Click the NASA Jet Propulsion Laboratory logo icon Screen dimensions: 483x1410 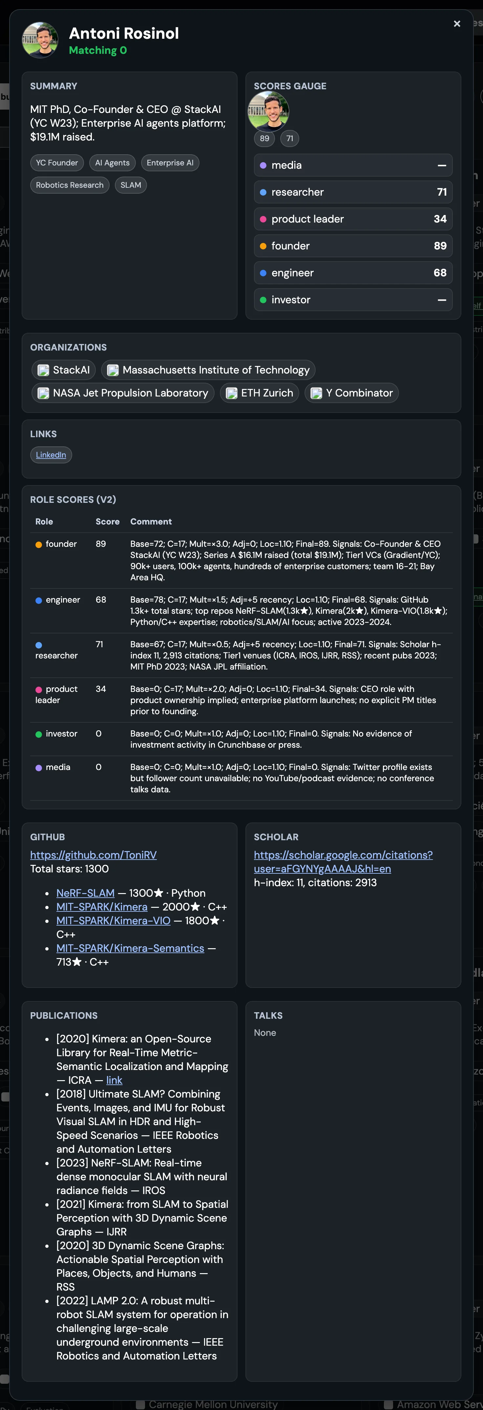click(43, 394)
